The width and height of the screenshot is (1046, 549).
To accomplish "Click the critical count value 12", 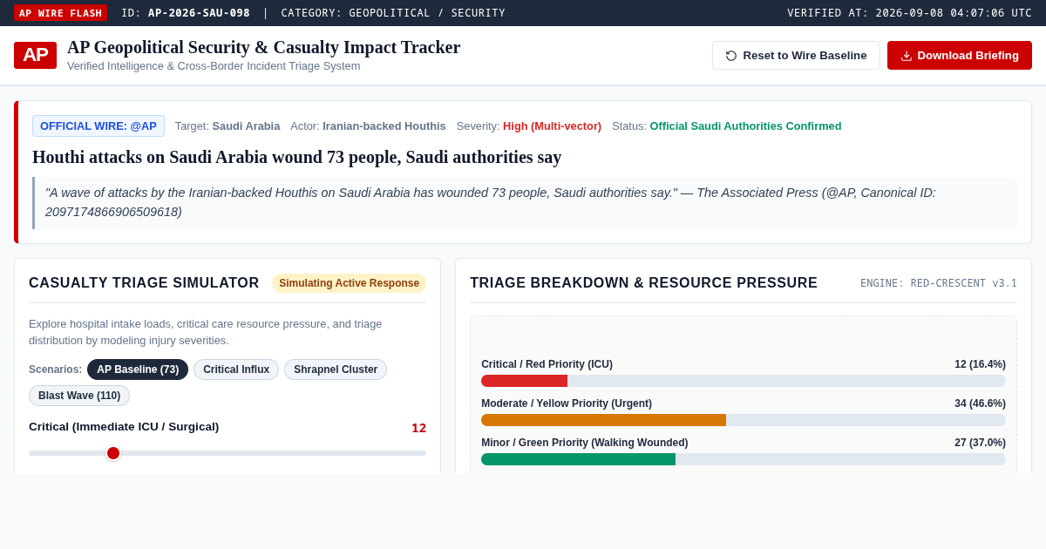I will (418, 428).
